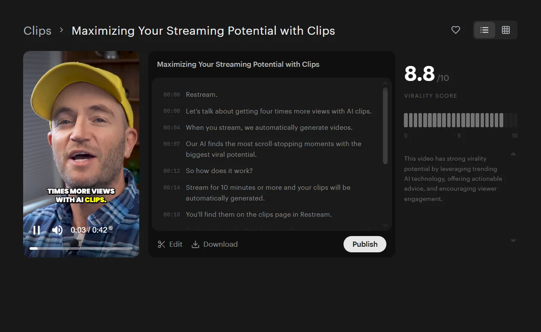Click the 00:04 timestamp
This screenshot has width=541, height=332.
[172, 128]
